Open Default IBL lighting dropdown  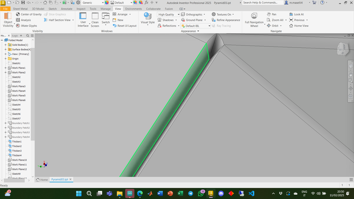pyautogui.click(x=196, y=26)
